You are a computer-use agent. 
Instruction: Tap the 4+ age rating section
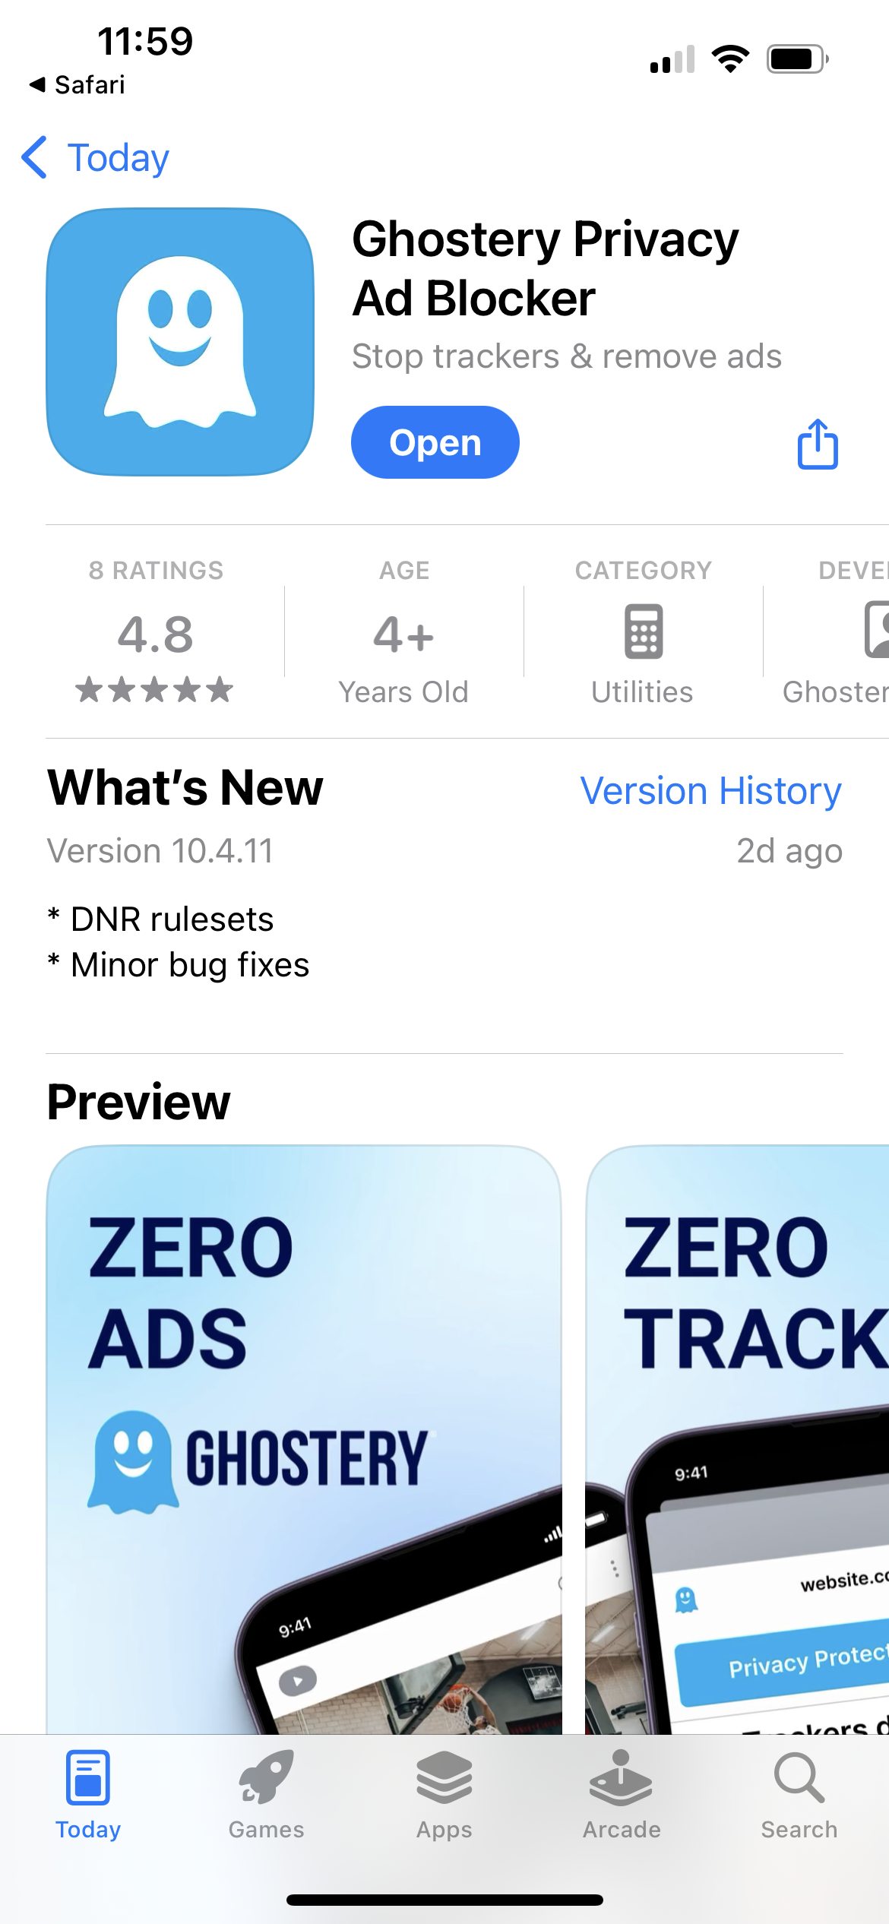pos(403,637)
